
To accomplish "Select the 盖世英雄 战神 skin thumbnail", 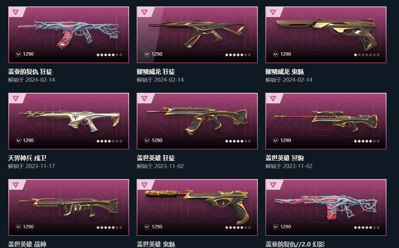I will (69, 207).
